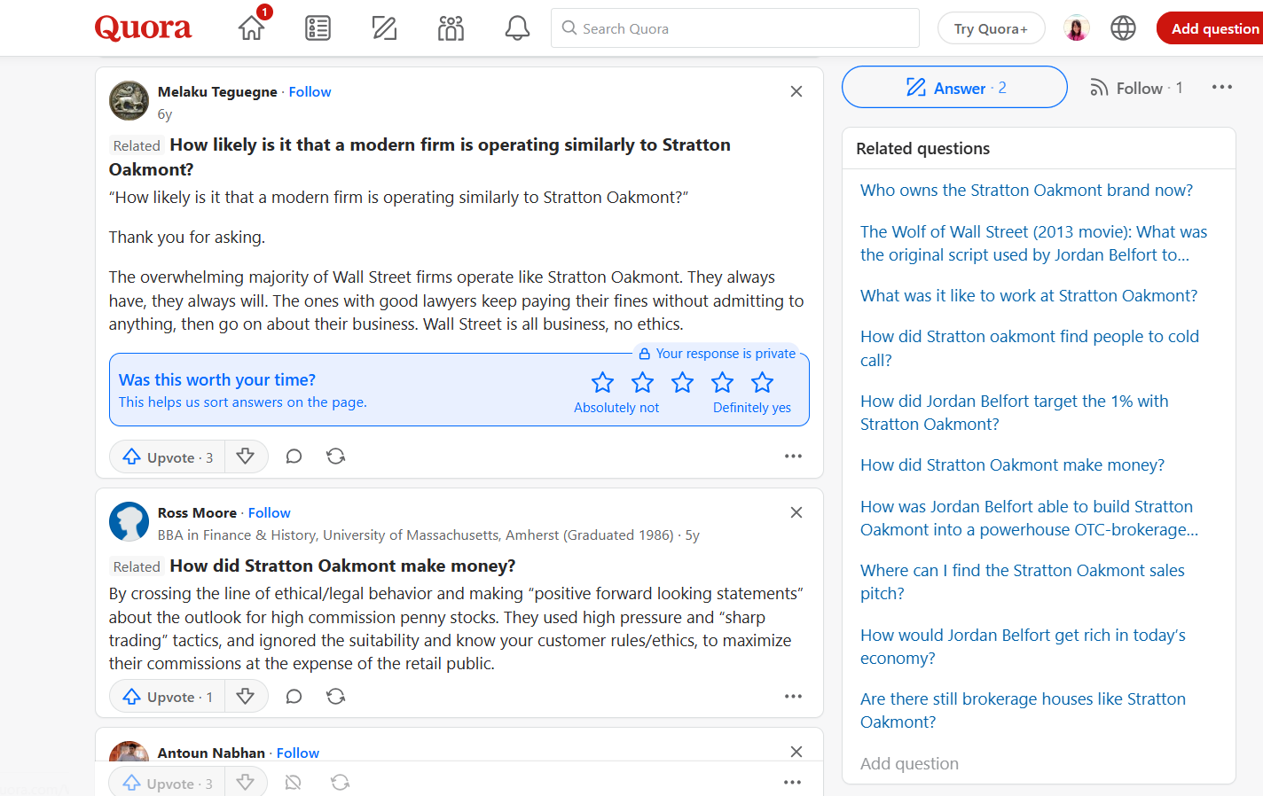Downvote Melaku Teguegne's answer
Image resolution: width=1263 pixels, height=796 pixels.
click(x=246, y=457)
